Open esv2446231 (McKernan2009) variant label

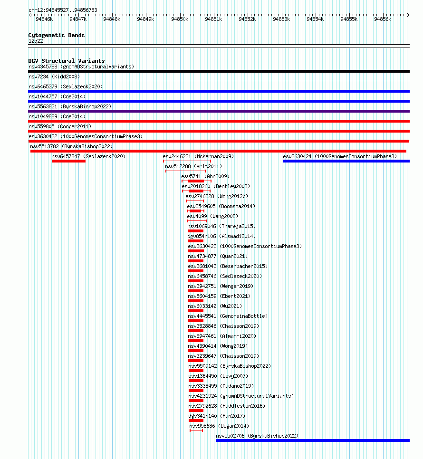point(199,156)
